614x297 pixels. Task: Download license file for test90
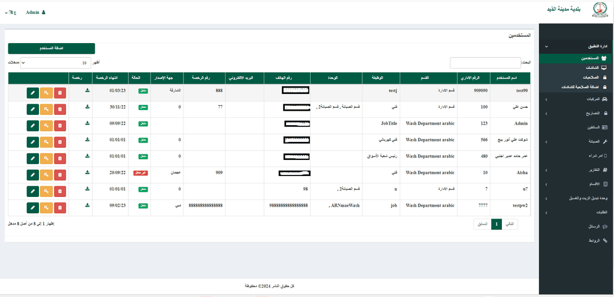(x=88, y=90)
